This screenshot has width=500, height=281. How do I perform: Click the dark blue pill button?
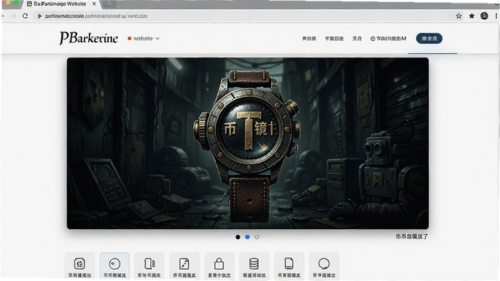[x=429, y=39]
